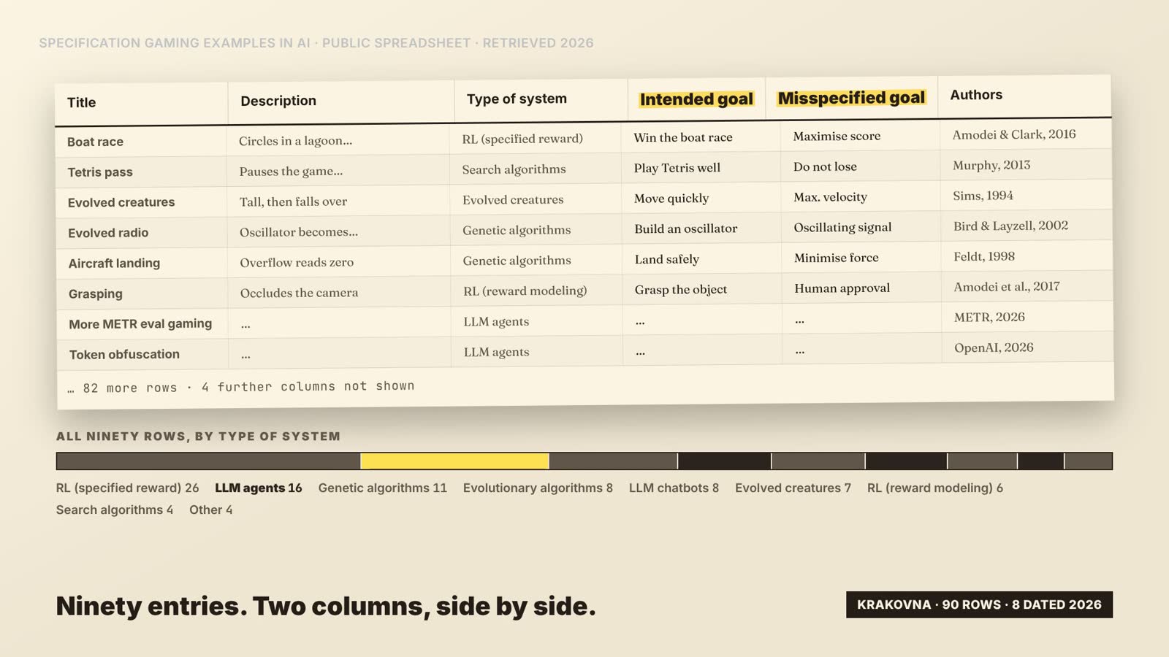Click the highlighted "Misspecified goal" header
The width and height of the screenshot is (1169, 657).
pyautogui.click(x=851, y=98)
